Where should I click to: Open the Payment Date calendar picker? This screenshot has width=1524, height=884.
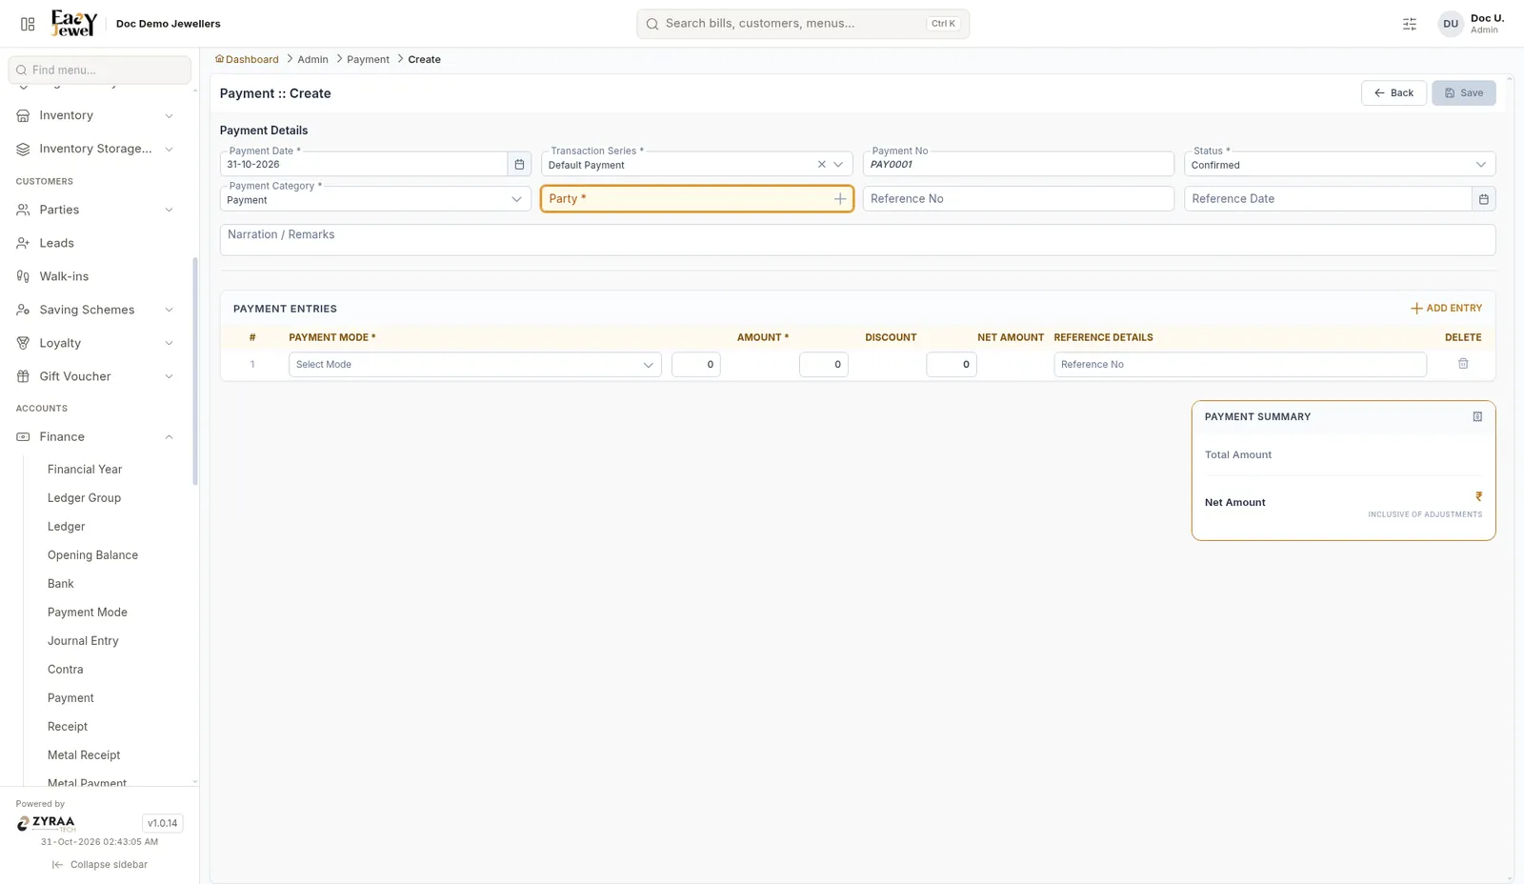(519, 164)
